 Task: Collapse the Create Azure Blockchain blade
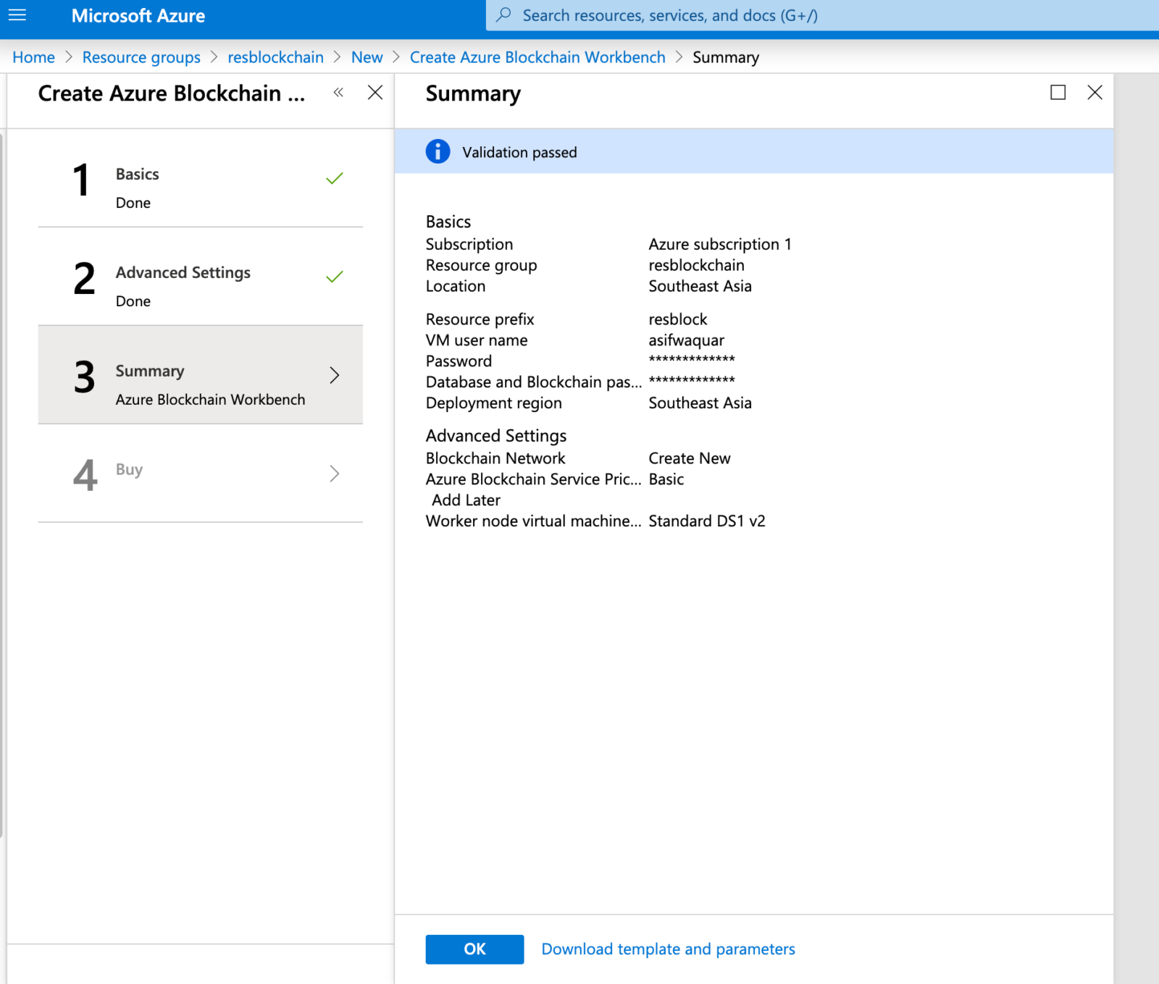(x=338, y=92)
